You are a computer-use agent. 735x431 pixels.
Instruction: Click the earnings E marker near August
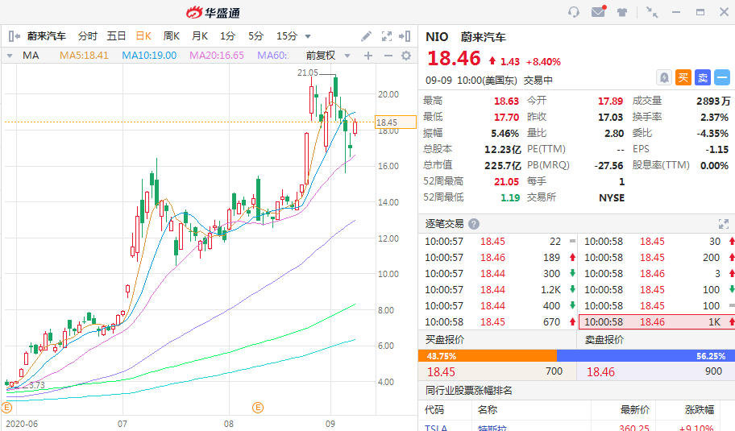click(258, 408)
